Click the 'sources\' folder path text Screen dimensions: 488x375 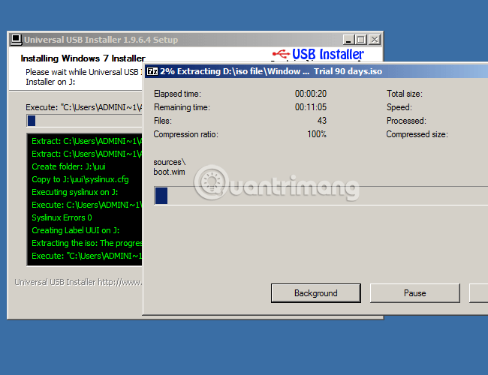pos(170,162)
